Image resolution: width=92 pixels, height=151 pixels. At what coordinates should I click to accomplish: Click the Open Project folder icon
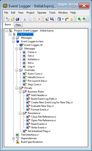(x=13, y=19)
